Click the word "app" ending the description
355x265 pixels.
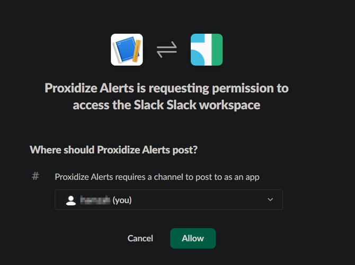(x=252, y=178)
